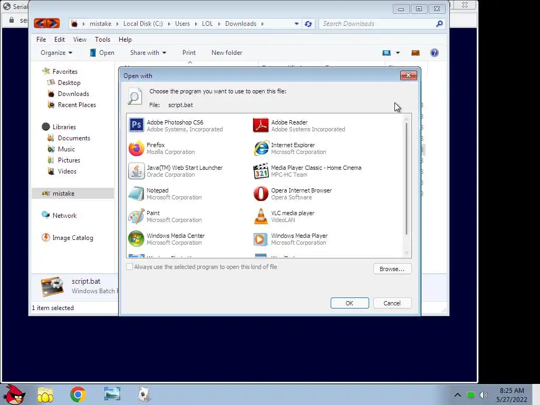Show the preview pane icon in toolbar
Screen dimensions: 540x405
point(416,53)
